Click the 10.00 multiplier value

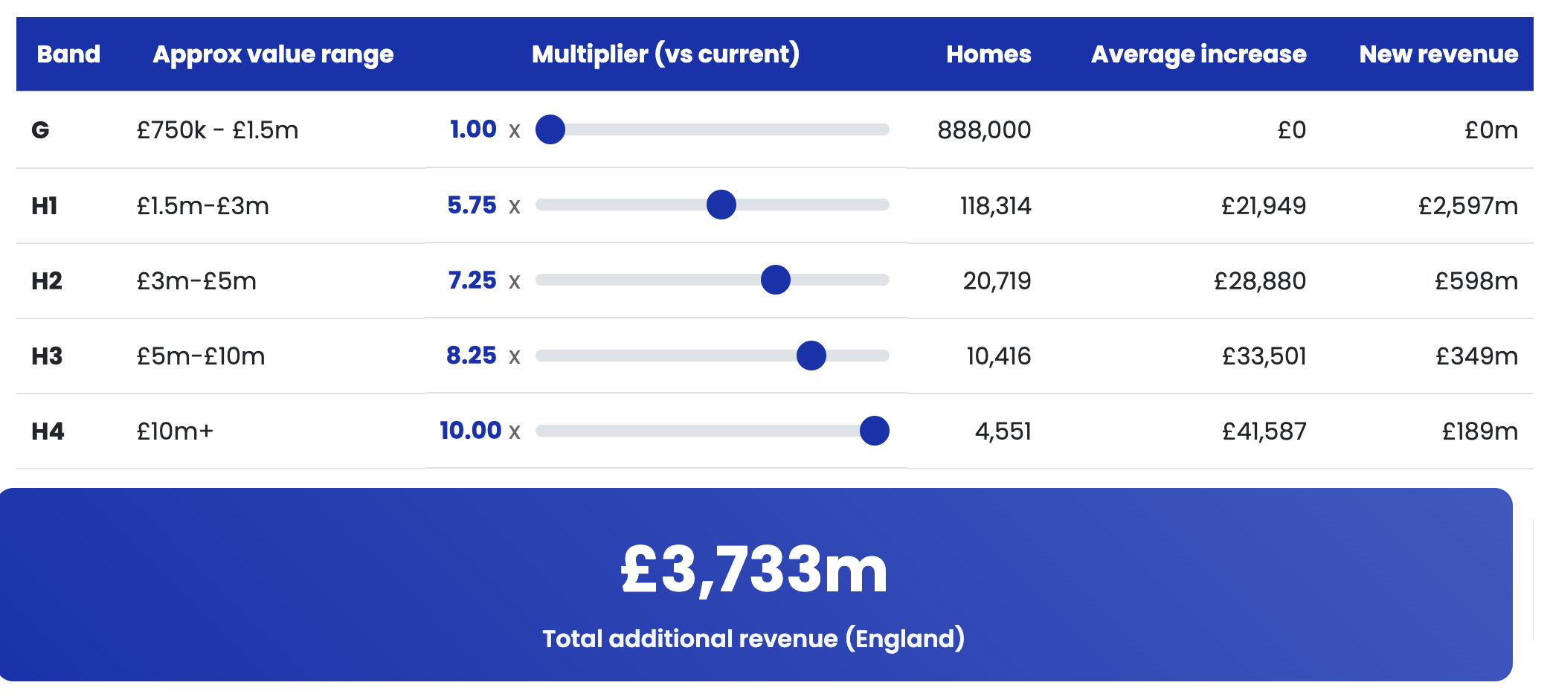pos(470,430)
